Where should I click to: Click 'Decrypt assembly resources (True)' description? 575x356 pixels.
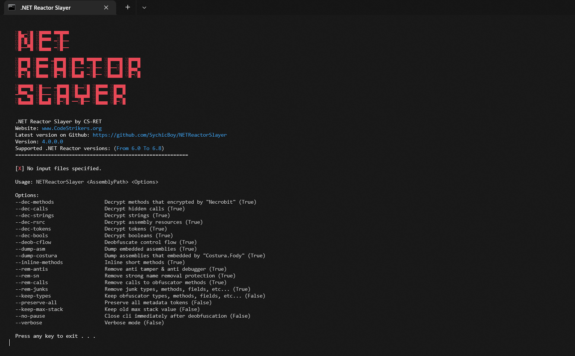click(153, 222)
